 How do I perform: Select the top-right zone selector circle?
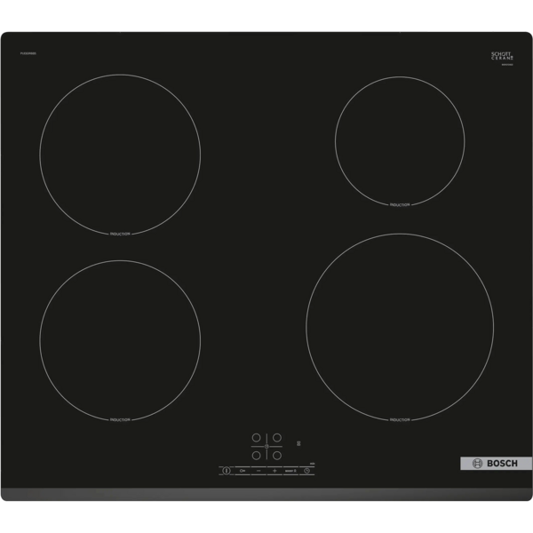point(276,437)
